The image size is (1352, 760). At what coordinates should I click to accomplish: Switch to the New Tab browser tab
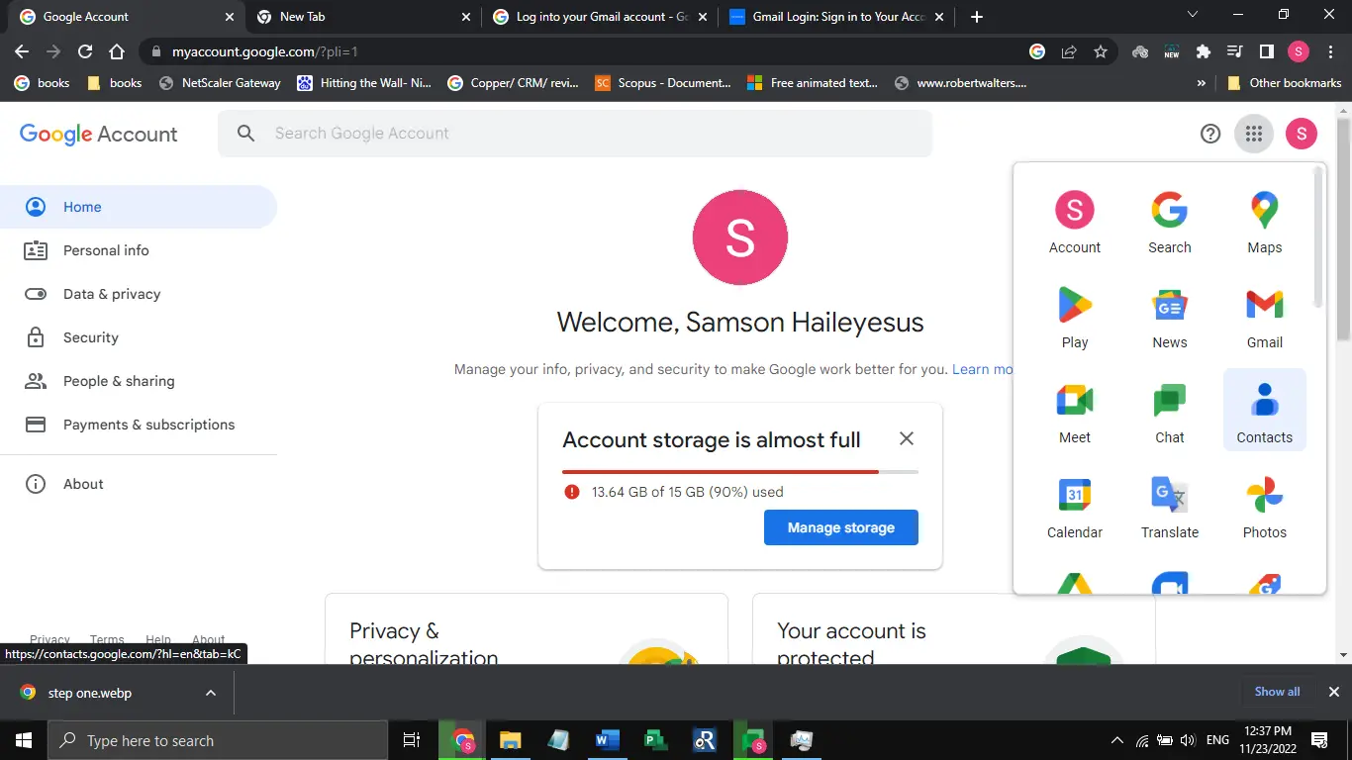(362, 17)
